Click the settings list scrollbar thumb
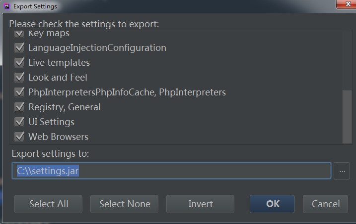356x224 pixels. 347,117
